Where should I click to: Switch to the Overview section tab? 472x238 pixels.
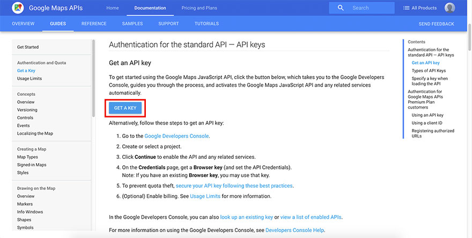click(x=23, y=24)
